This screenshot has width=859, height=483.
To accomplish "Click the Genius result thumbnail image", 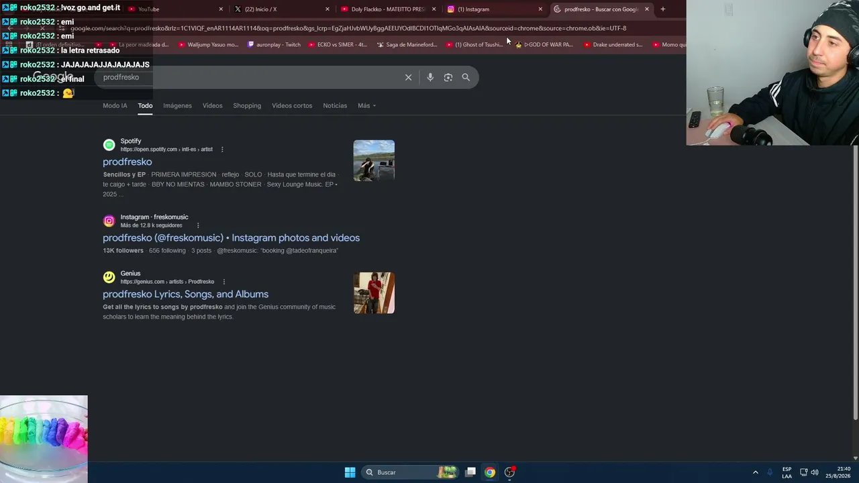I will (x=374, y=293).
